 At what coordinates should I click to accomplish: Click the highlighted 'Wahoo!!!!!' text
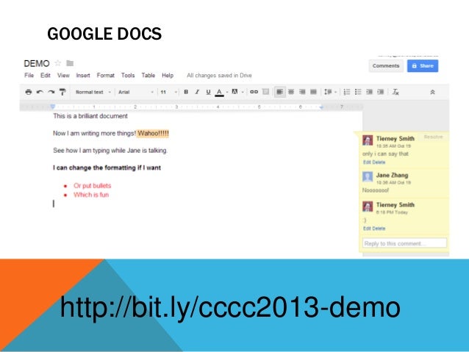pos(153,134)
